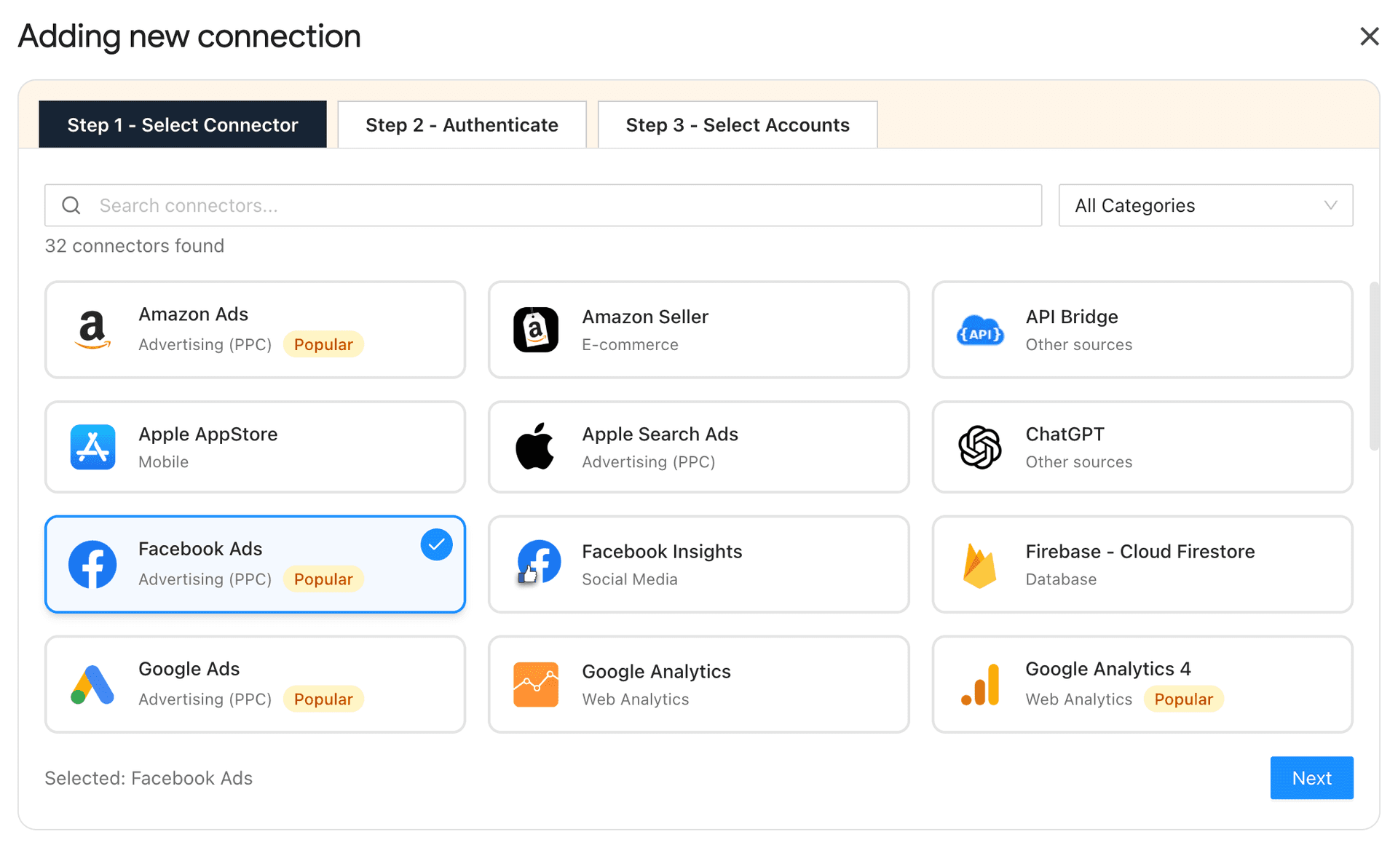Image resolution: width=1398 pixels, height=845 pixels.
Task: Click the Next button
Action: click(x=1311, y=777)
